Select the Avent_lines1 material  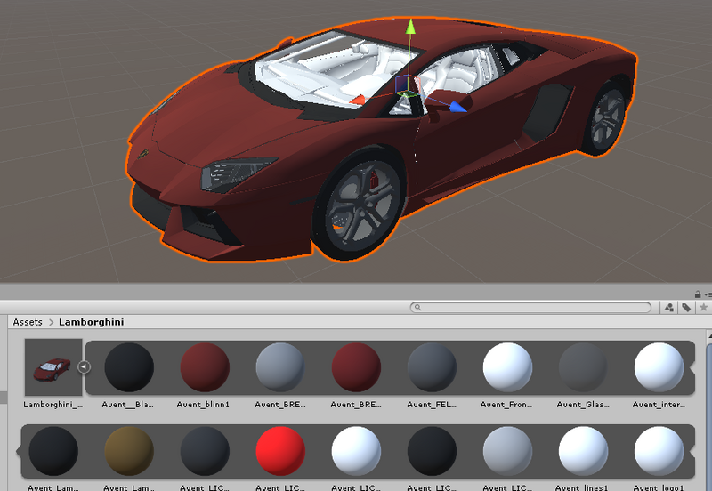point(583,451)
